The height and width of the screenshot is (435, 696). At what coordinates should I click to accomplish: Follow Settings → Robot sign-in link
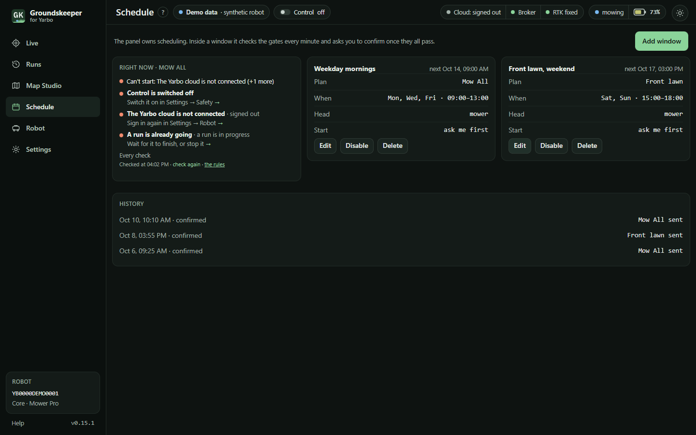[x=175, y=123]
